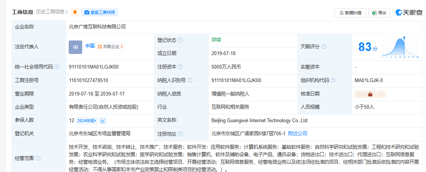Click registration authority 北京市东城区市场监督管理局
This screenshot has width=426, height=172.
coord(100,133)
